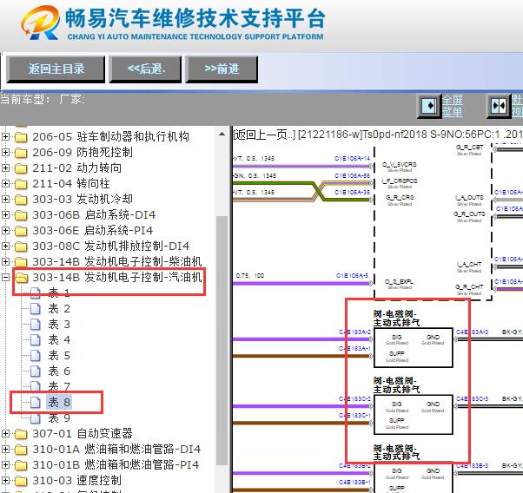Expand the 211-04 转向柱 node
Image resolution: width=523 pixels, height=493 pixels.
point(5,183)
